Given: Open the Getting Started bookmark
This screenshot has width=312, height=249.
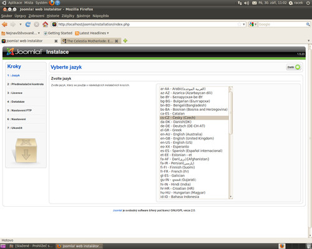Looking at the screenshot, I should pyautogui.click(x=58, y=33).
